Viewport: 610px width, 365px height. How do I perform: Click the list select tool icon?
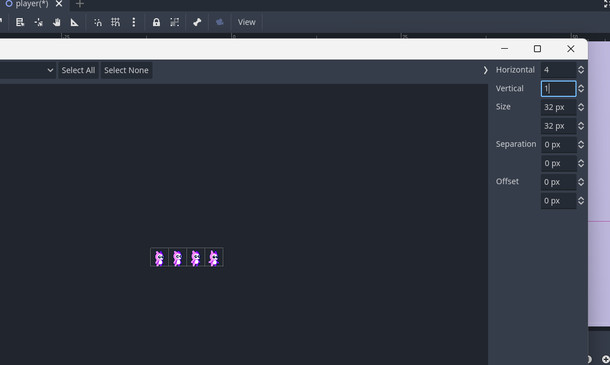point(20,22)
